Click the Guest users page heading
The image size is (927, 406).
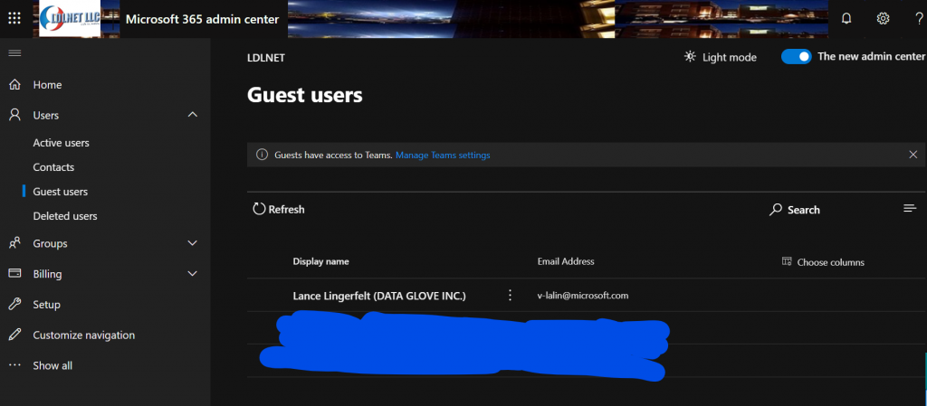pyautogui.click(x=304, y=95)
